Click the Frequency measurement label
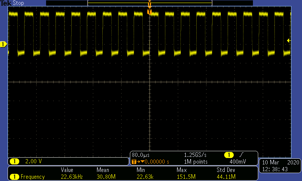The image size is (302, 181). [32, 177]
